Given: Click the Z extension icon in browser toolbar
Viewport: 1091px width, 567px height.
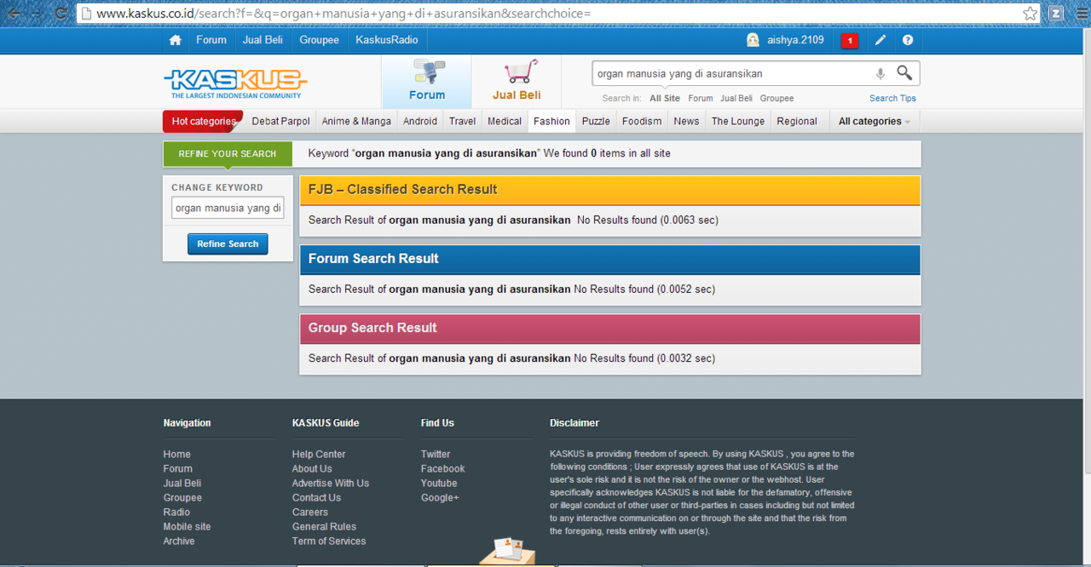Looking at the screenshot, I should [x=1055, y=14].
